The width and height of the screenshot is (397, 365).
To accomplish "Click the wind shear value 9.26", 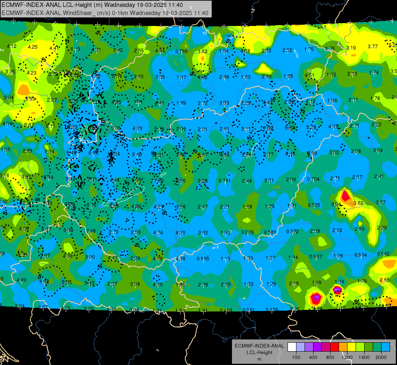I will coord(73,101).
